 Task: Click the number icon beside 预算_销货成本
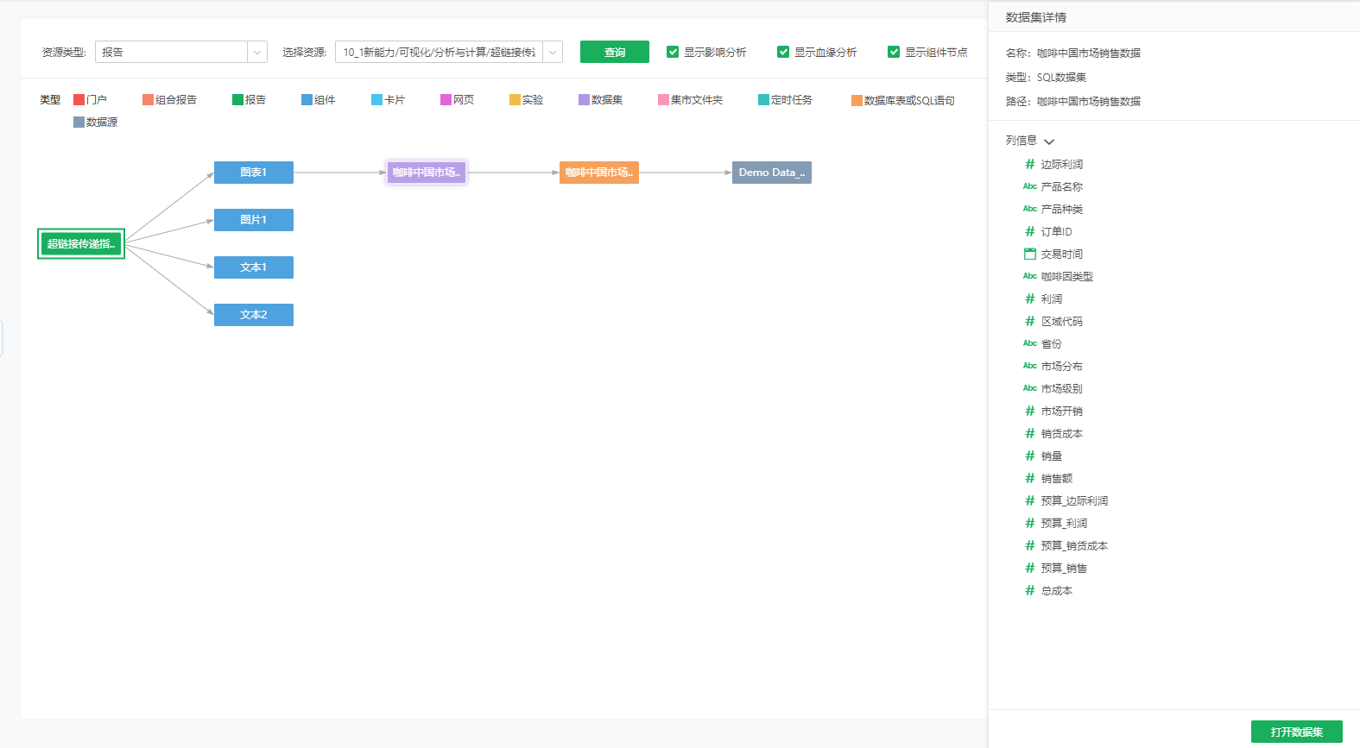coord(1029,545)
